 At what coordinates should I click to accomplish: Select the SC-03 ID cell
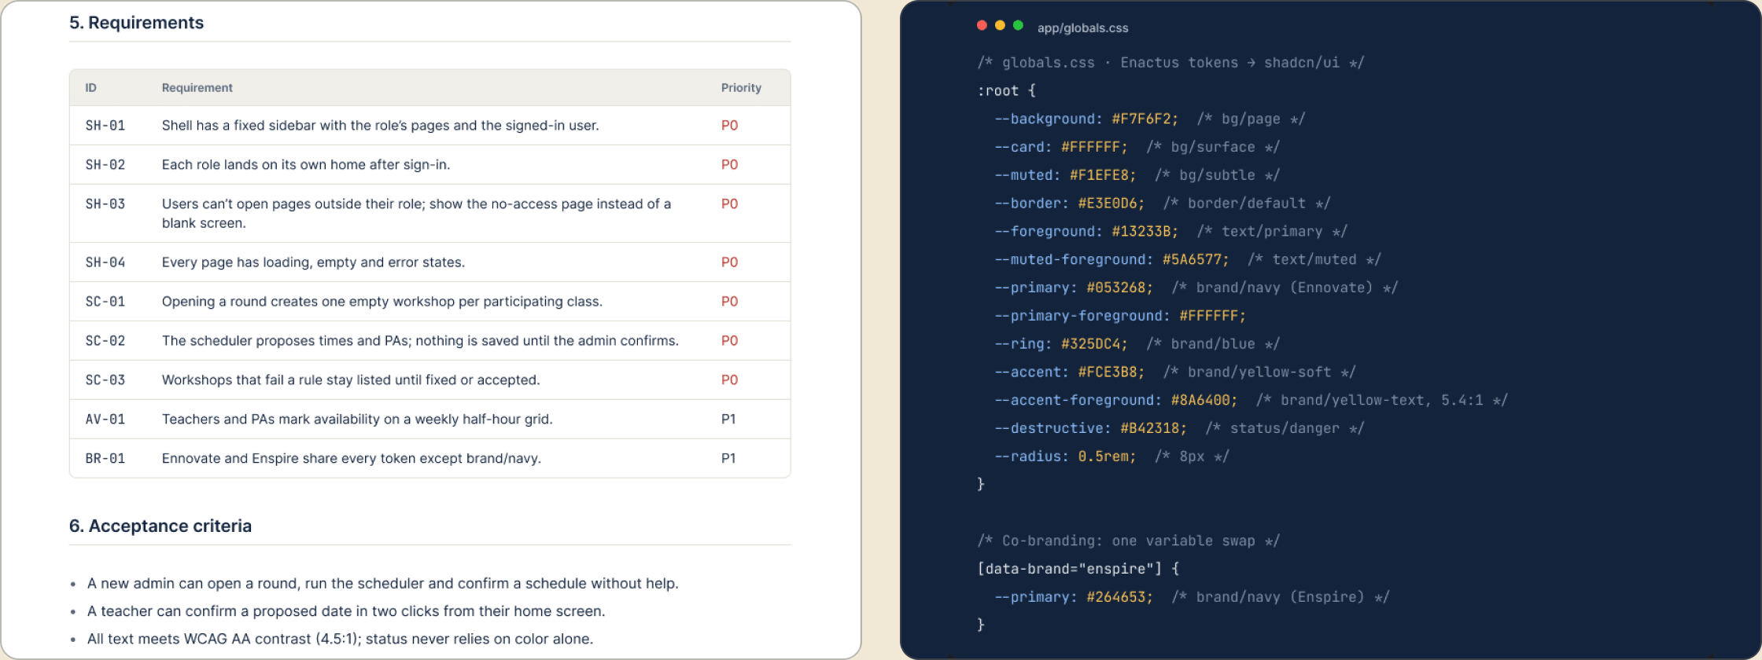tap(105, 380)
